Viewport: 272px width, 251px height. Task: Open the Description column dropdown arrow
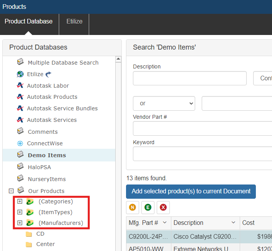point(234,223)
